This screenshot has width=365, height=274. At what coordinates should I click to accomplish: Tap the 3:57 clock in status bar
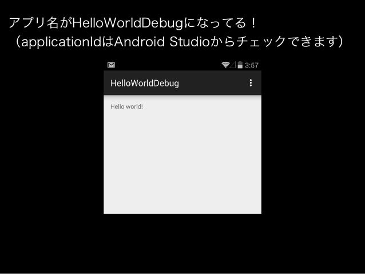tap(252, 65)
